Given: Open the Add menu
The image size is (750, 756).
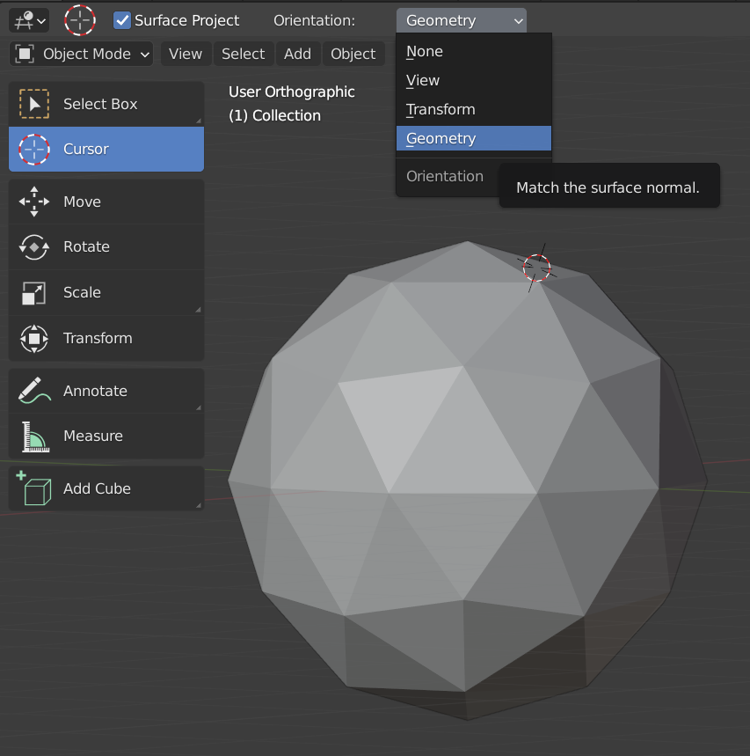Looking at the screenshot, I should point(298,54).
